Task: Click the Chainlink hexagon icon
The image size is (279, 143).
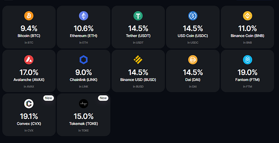Action: pos(84,60)
